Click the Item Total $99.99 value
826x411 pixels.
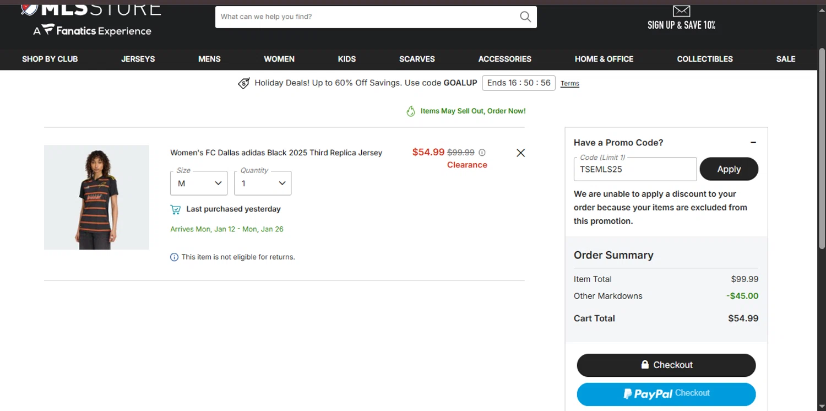point(745,279)
